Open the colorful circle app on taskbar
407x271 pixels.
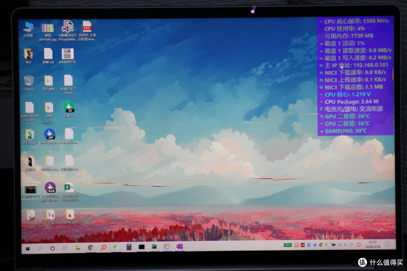(x=167, y=247)
